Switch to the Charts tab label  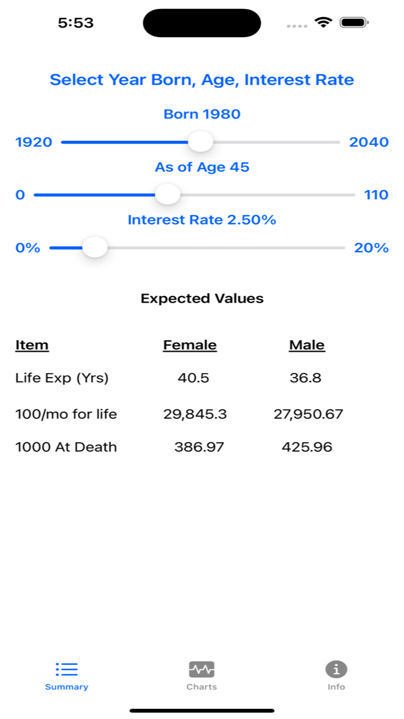click(x=201, y=687)
